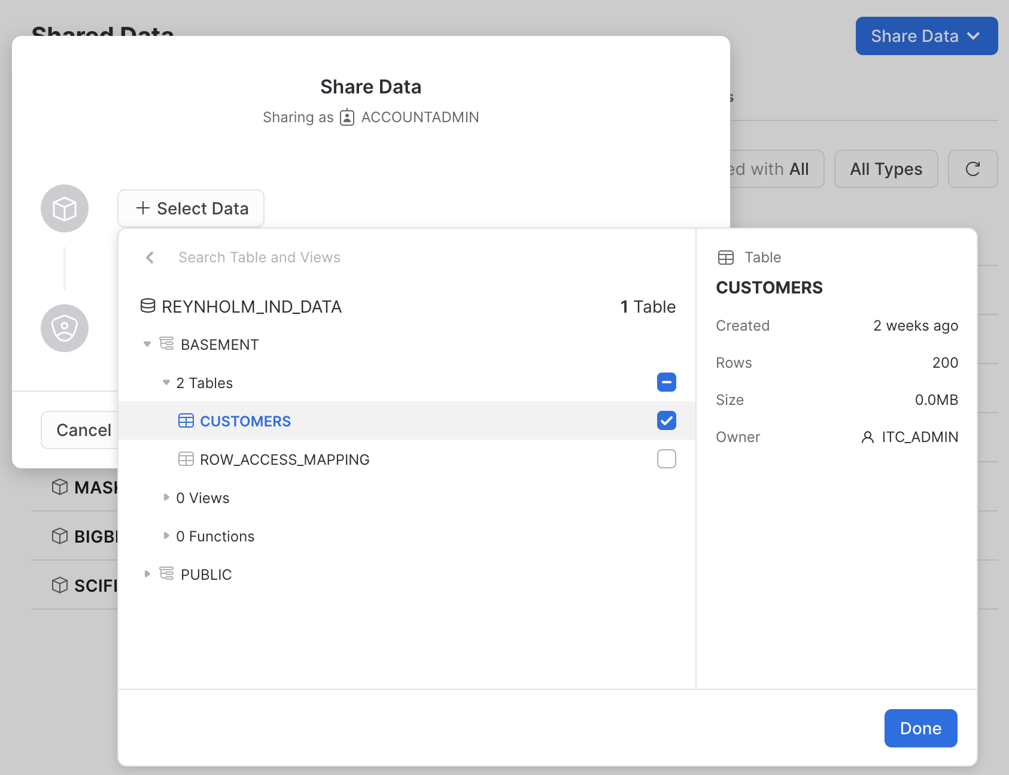Open the Share Data dropdown button
Image resolution: width=1009 pixels, height=775 pixels.
pos(926,36)
